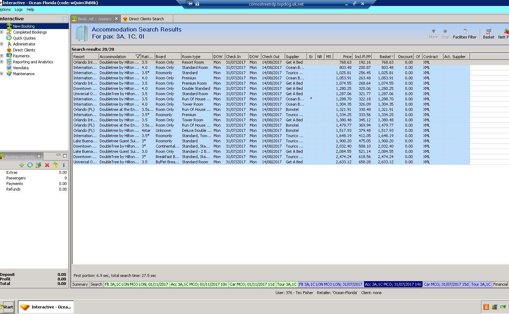509x314 pixels.
Task: Click the pin icon on the remote session bar
Action: [190, 4]
